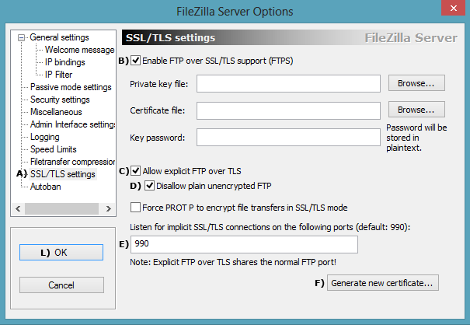Enable Force PROT P checkbox
The height and width of the screenshot is (325, 470).
(x=135, y=208)
